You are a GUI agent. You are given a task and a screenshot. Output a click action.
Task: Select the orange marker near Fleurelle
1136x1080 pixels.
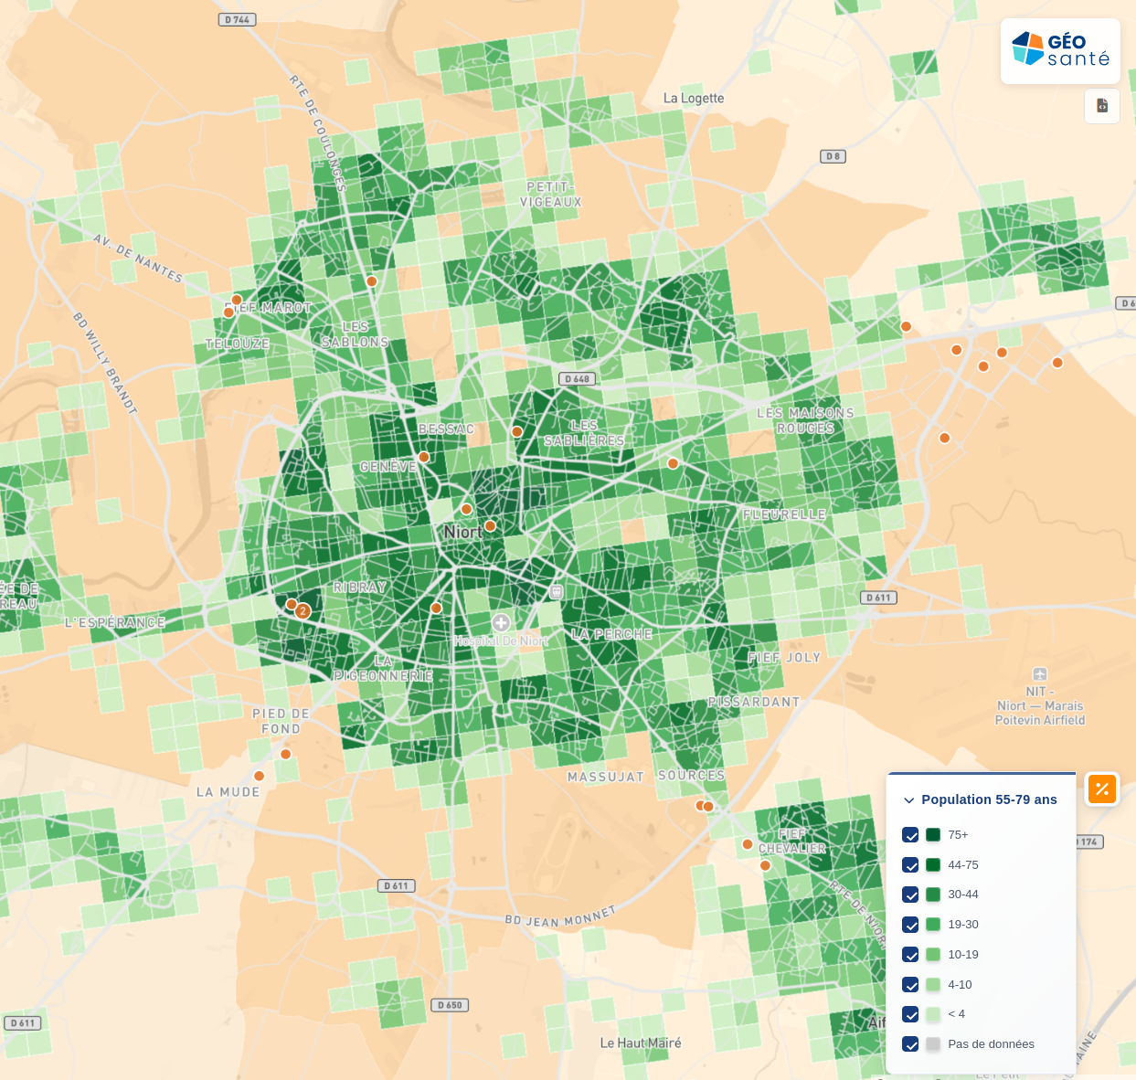coord(673,463)
